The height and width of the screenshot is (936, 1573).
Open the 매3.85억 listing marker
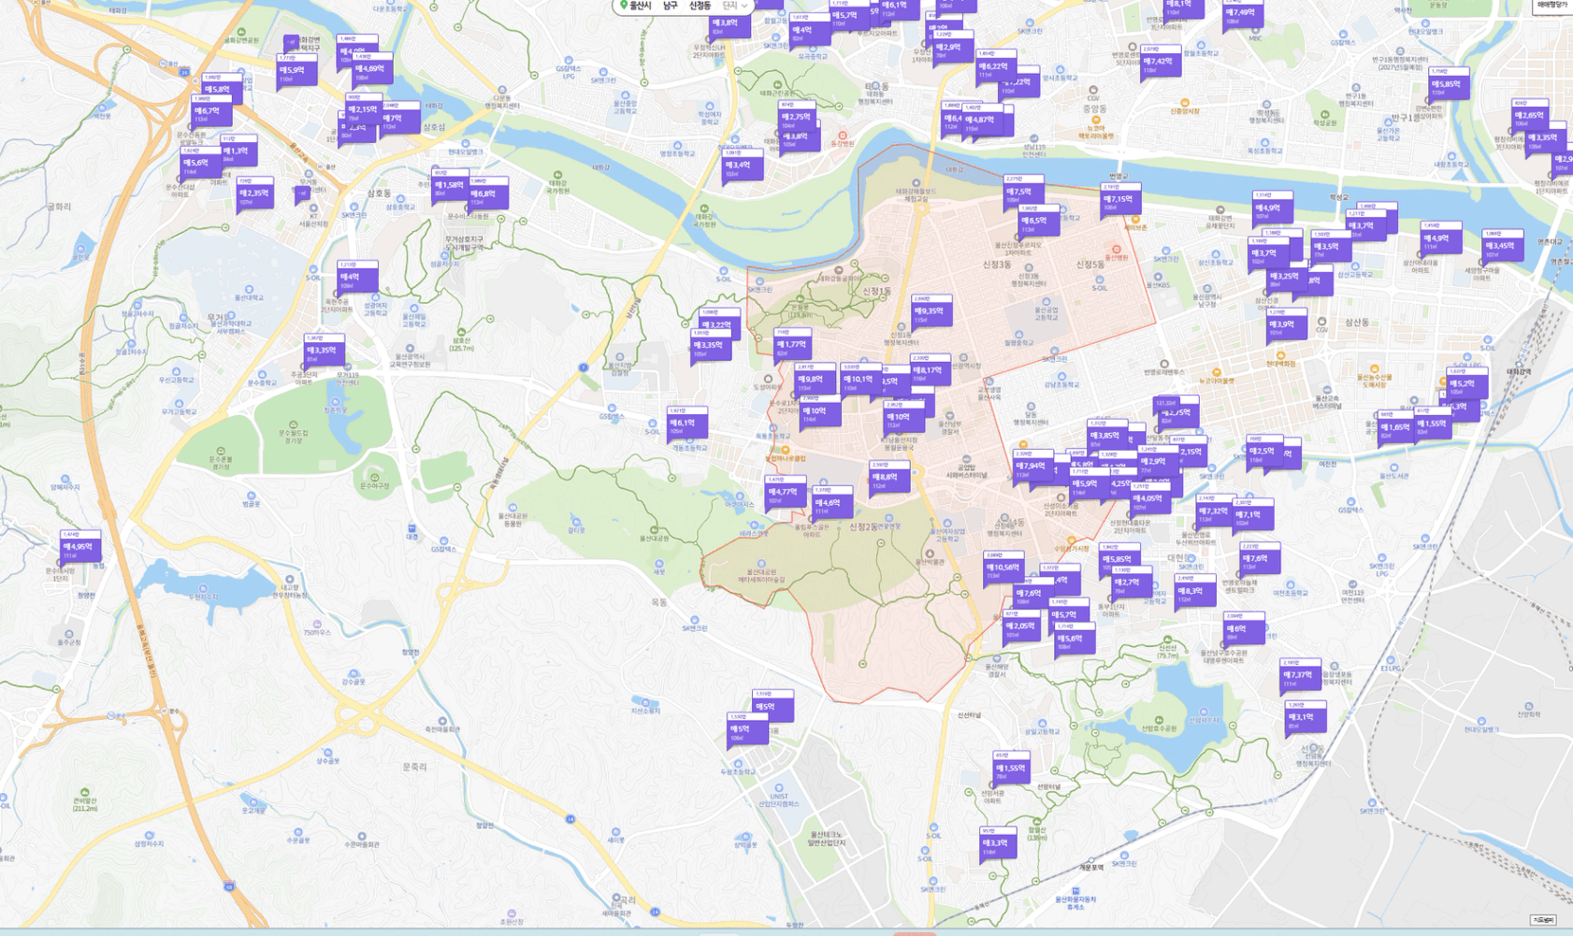pos(1107,436)
